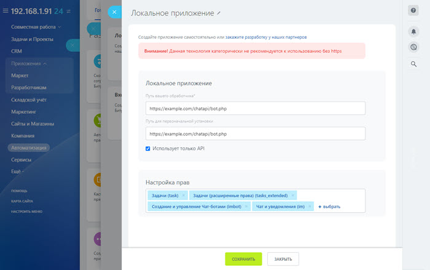Click НАСТРОИТЬ МЕНЮ link
This screenshot has height=270, width=430.
pos(26,212)
